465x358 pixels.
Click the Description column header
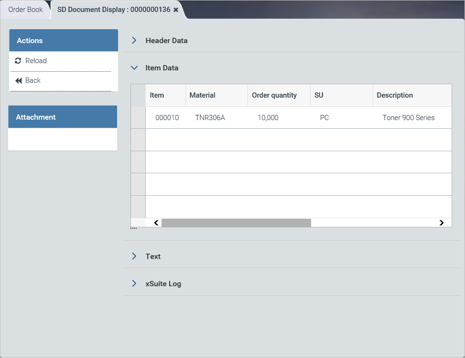pyautogui.click(x=395, y=95)
